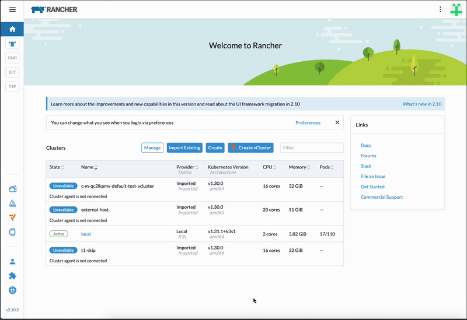467x320 pixels.
Task: Open Extensions puzzle piece icon
Action: pyautogui.click(x=12, y=276)
